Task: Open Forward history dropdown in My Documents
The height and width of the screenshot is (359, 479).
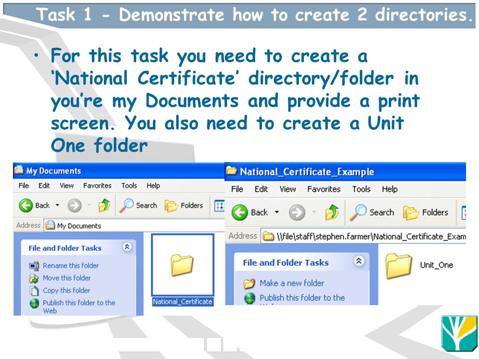Action: [x=89, y=205]
